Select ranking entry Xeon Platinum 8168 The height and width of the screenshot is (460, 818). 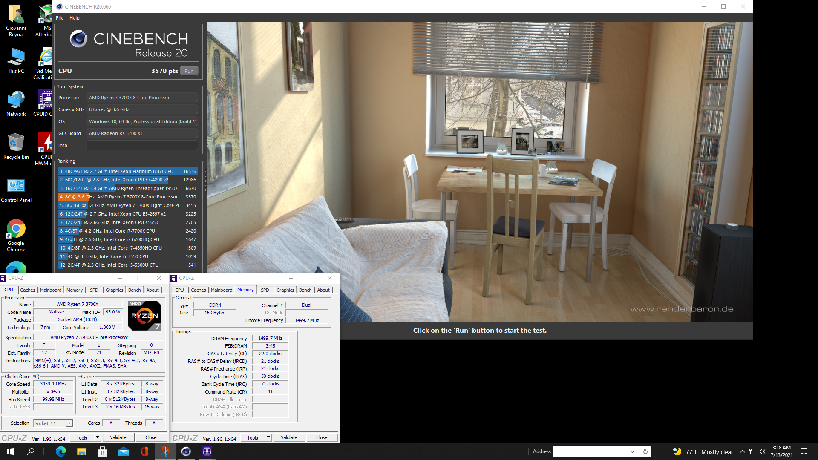tap(128, 171)
